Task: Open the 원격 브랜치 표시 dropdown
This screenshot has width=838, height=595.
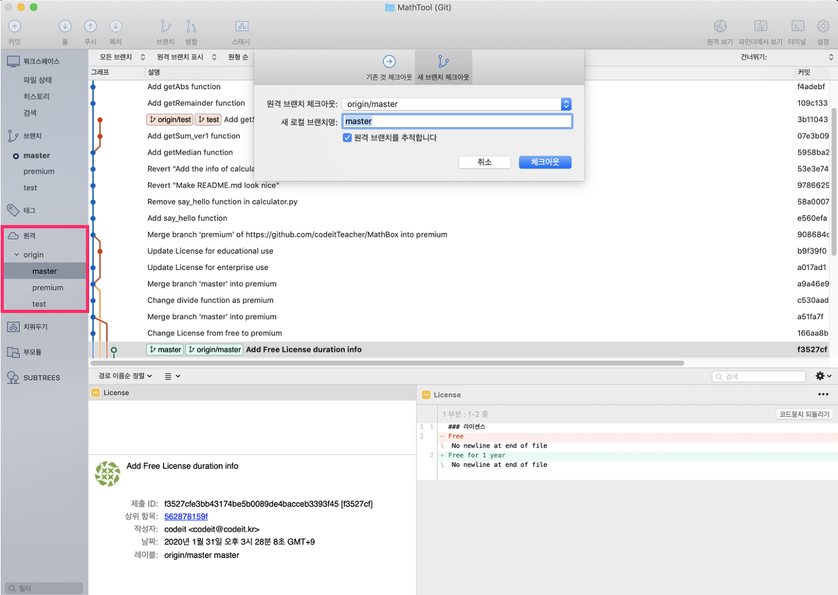Action: (x=187, y=57)
